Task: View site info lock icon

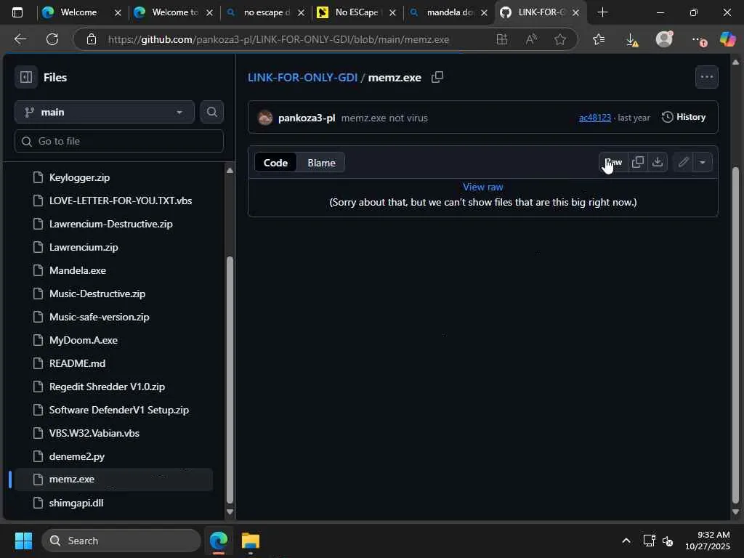Action: [x=92, y=39]
